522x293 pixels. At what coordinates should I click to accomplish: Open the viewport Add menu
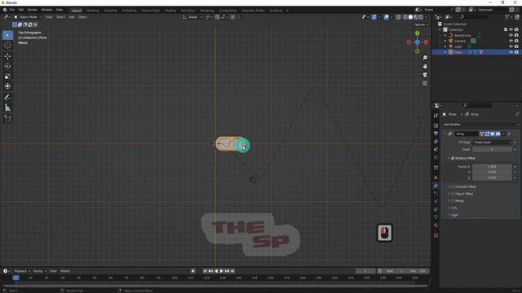[72, 17]
